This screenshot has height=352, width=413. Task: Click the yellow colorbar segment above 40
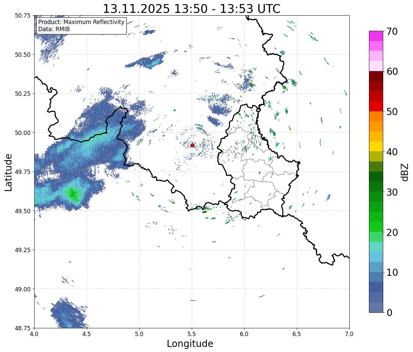click(x=376, y=146)
